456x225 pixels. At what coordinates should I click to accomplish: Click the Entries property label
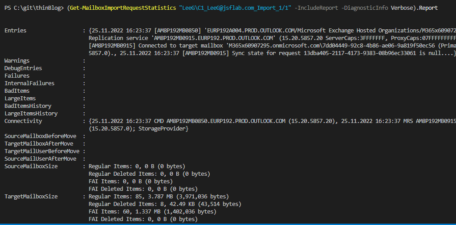(x=16, y=31)
